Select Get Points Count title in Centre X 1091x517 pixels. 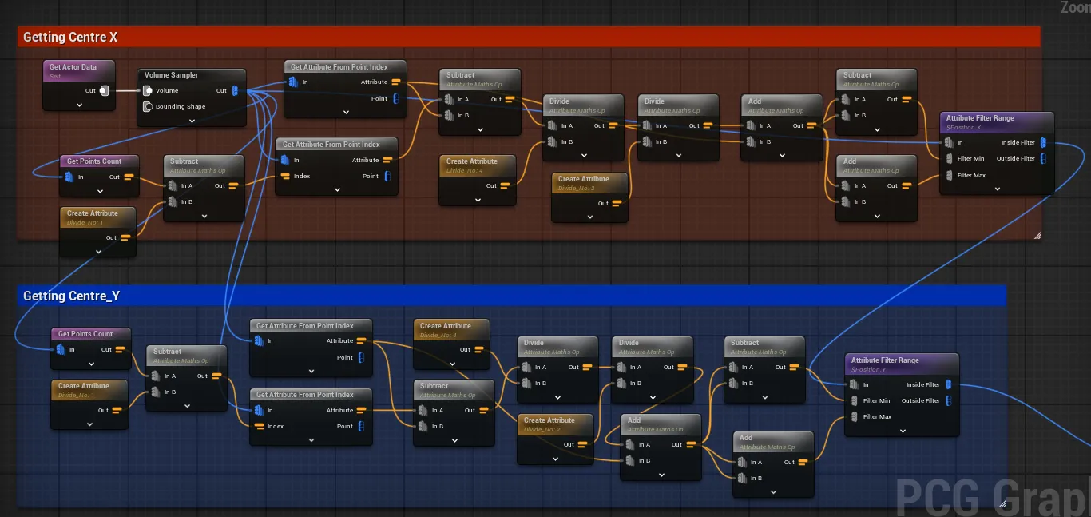(94, 161)
